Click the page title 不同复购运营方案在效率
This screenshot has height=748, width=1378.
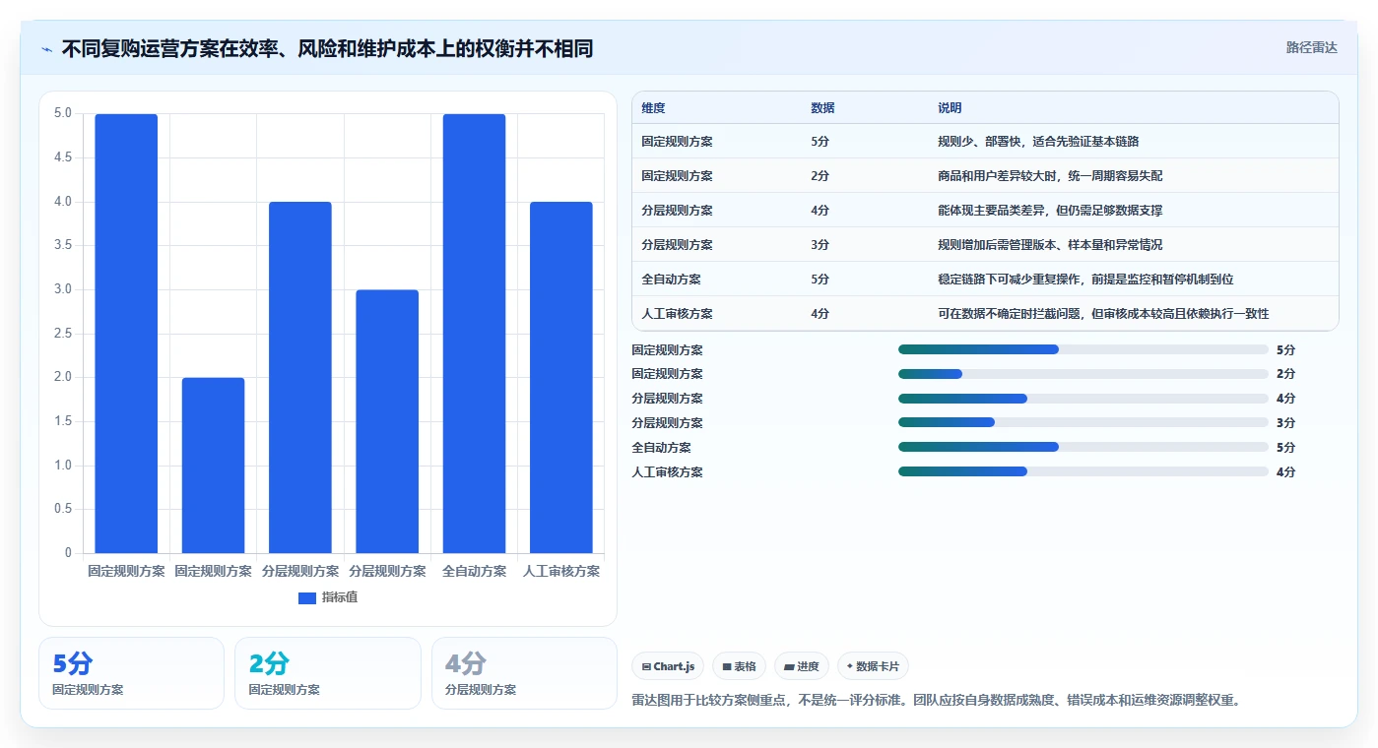pyautogui.click(x=327, y=48)
